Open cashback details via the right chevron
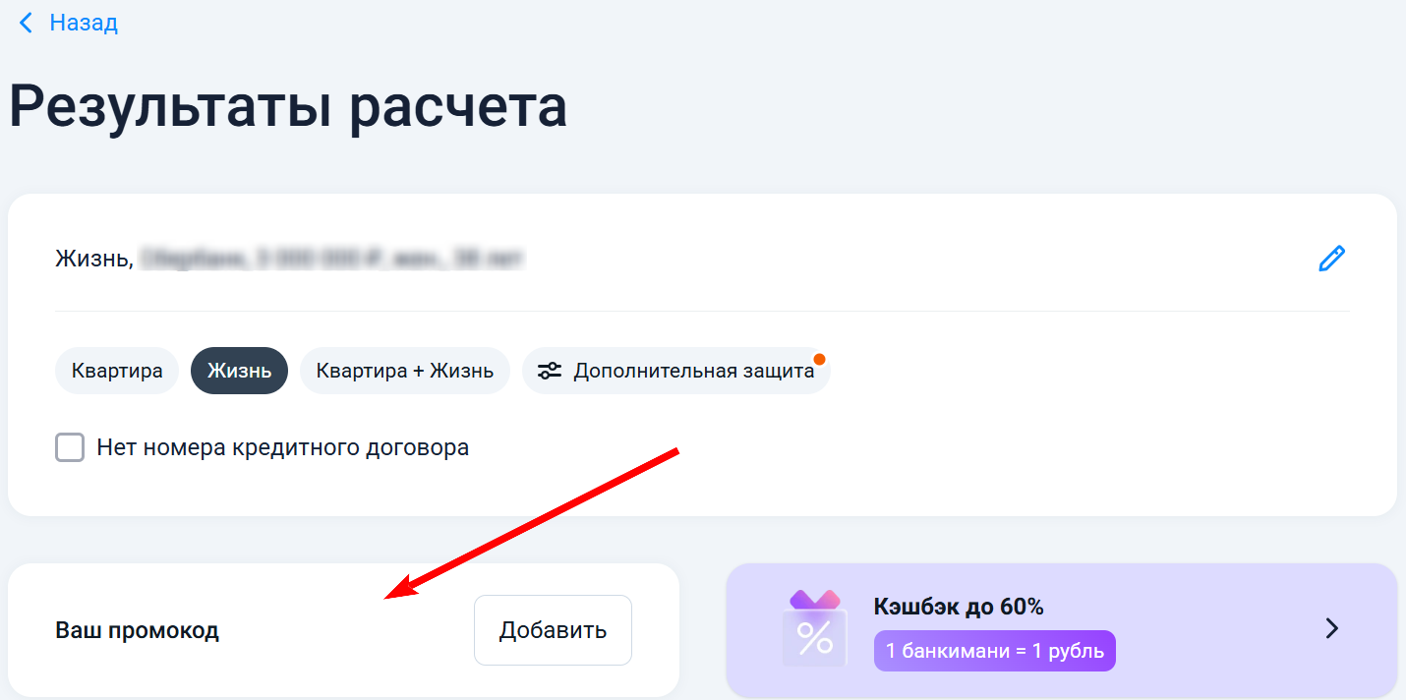Viewport: 1406px width, 700px height. [1332, 627]
